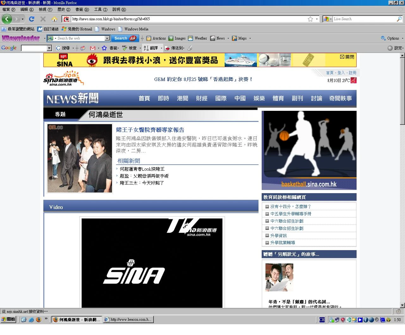This screenshot has width=405, height=335.
Task: Open the News toolbar shortcut
Action: point(217,38)
